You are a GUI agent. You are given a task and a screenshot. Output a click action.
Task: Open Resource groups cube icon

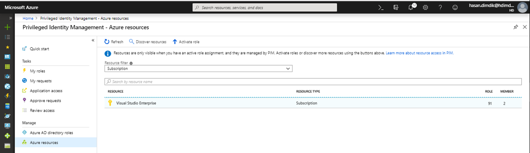tap(7, 76)
